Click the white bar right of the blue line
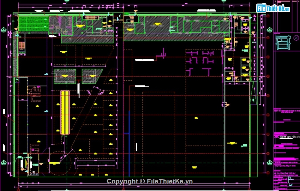 coord(136,147)
